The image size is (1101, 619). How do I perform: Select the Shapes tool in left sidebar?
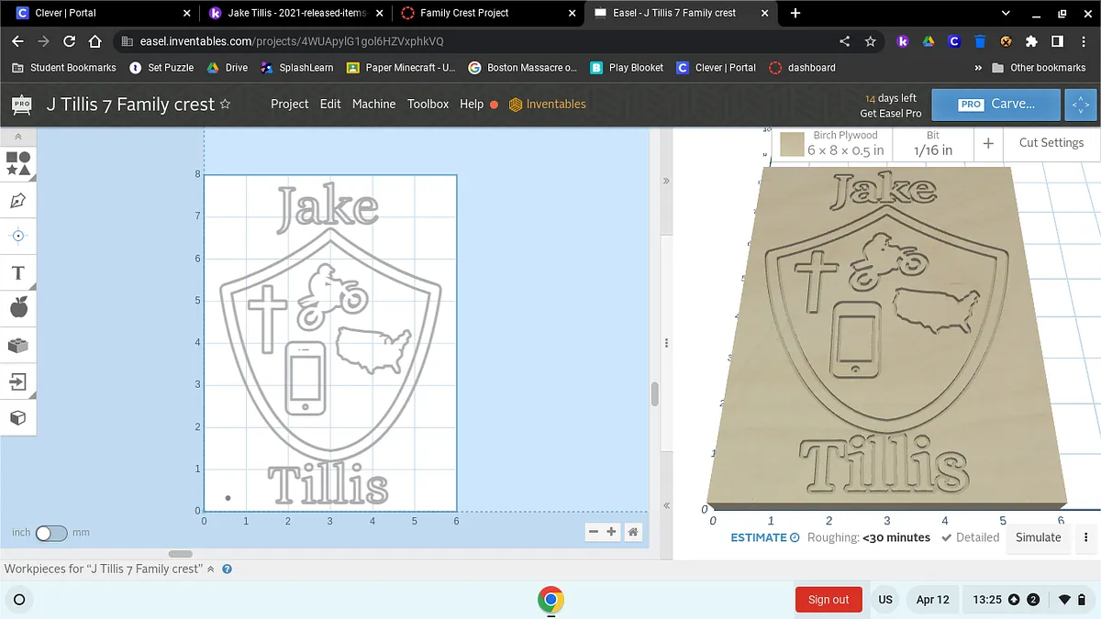[18, 163]
